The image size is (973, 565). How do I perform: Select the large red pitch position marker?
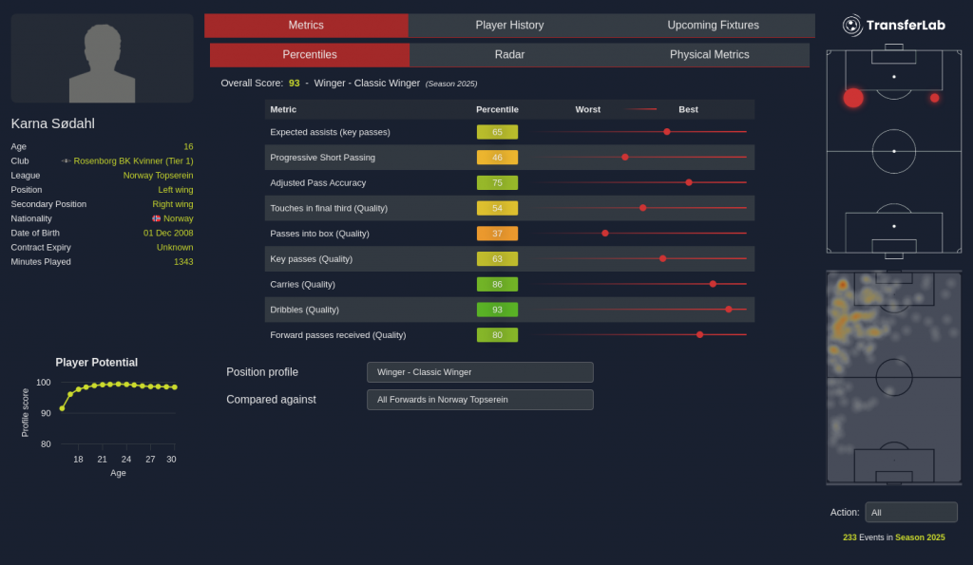(x=853, y=98)
